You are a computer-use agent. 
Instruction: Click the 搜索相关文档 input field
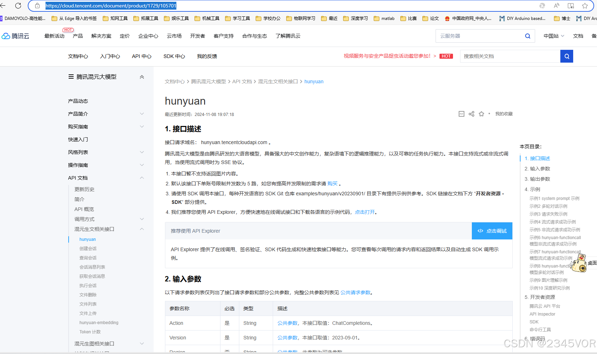point(510,56)
